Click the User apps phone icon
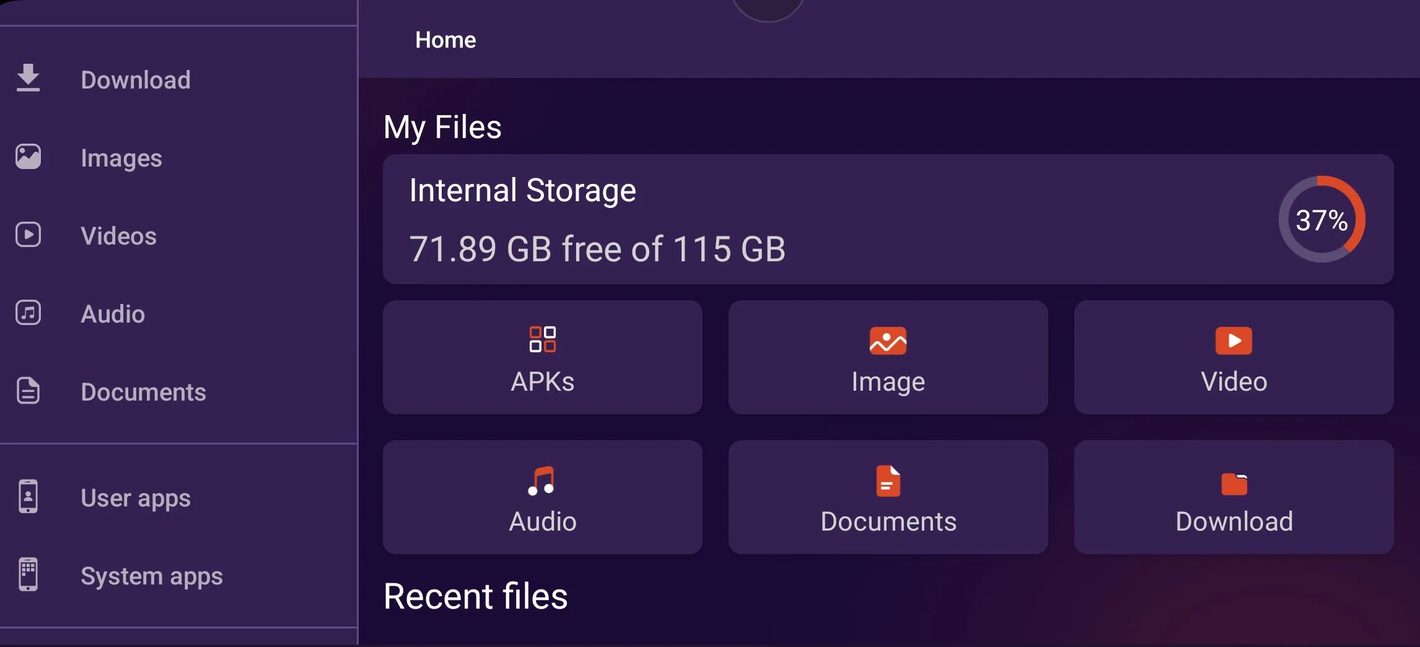Image resolution: width=1420 pixels, height=647 pixels. (x=28, y=497)
